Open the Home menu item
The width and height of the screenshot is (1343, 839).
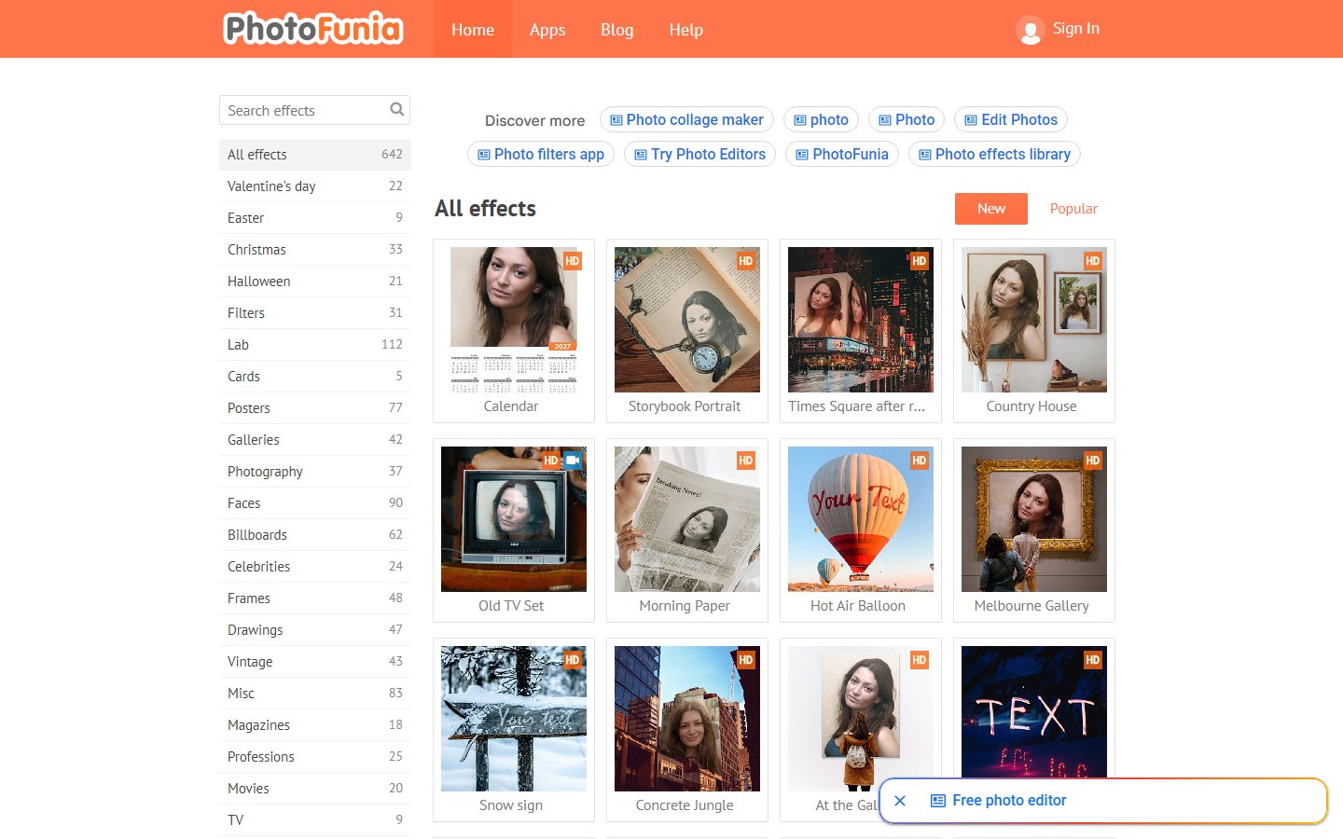pyautogui.click(x=473, y=29)
